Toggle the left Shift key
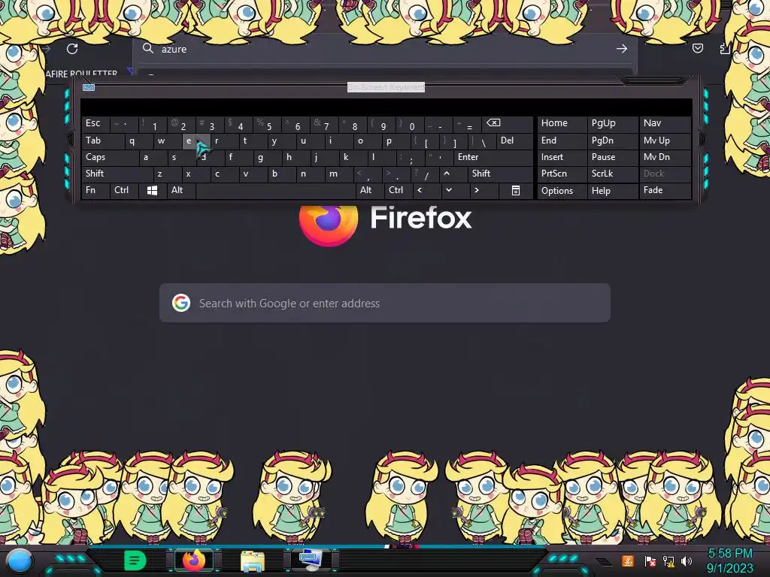 point(117,174)
